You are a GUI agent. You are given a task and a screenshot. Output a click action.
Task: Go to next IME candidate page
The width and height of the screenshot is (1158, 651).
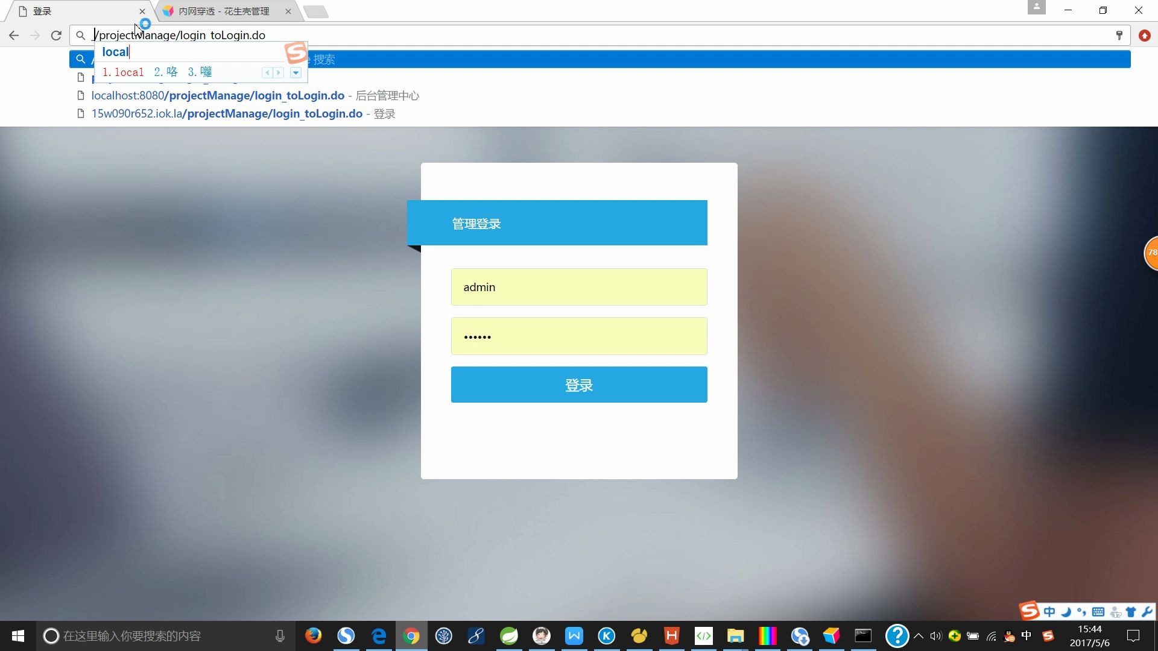tap(279, 73)
